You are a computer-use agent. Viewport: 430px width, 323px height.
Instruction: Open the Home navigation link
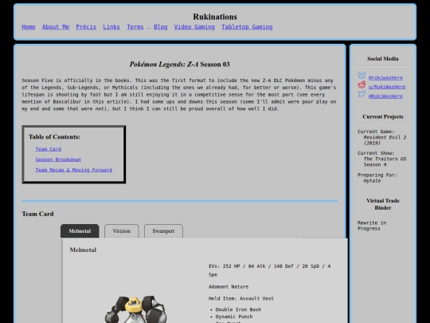pyautogui.click(x=29, y=27)
